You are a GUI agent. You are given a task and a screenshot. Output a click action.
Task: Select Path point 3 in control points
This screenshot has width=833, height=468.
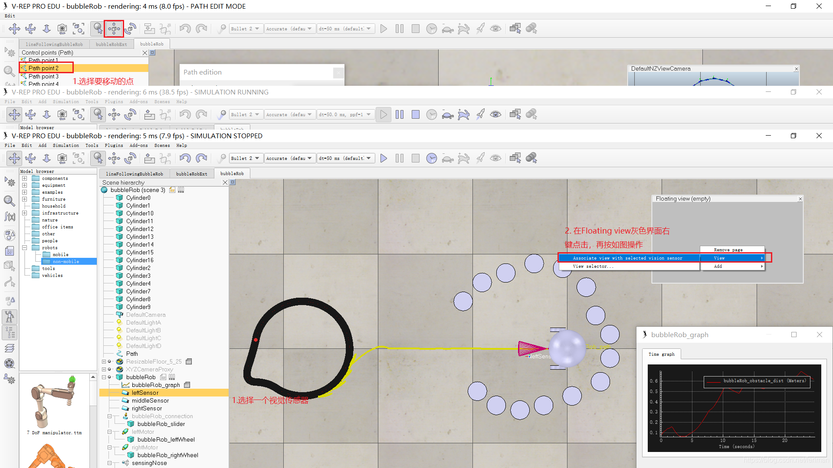pos(43,76)
